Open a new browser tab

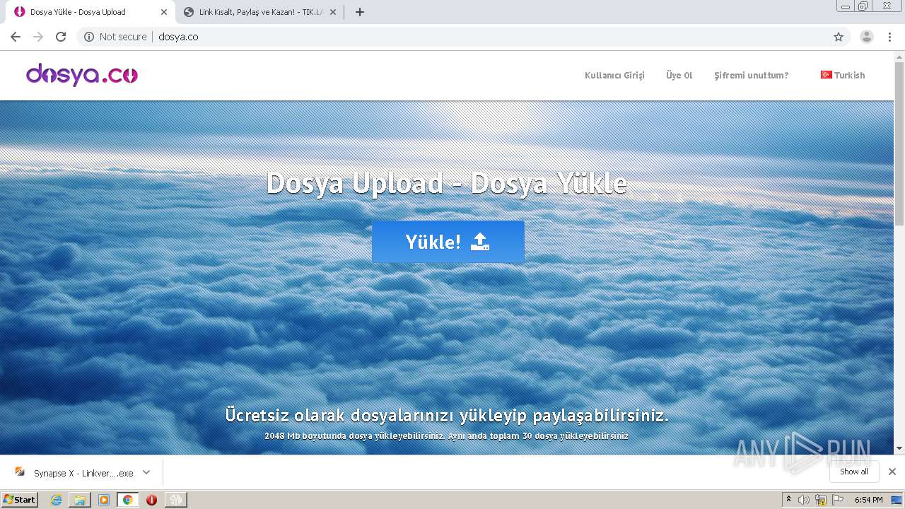(359, 12)
